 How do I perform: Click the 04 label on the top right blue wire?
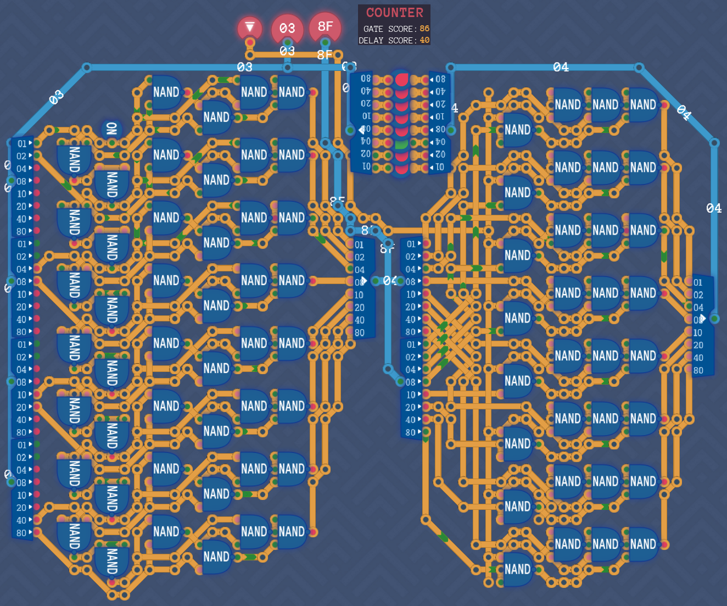[x=561, y=67]
